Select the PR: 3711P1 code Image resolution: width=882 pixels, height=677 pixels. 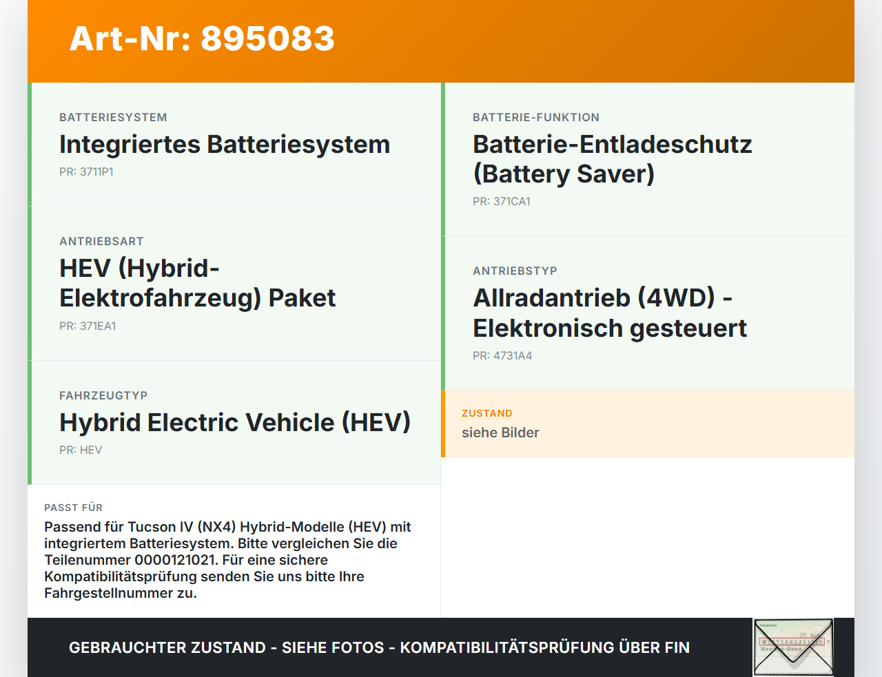[86, 172]
